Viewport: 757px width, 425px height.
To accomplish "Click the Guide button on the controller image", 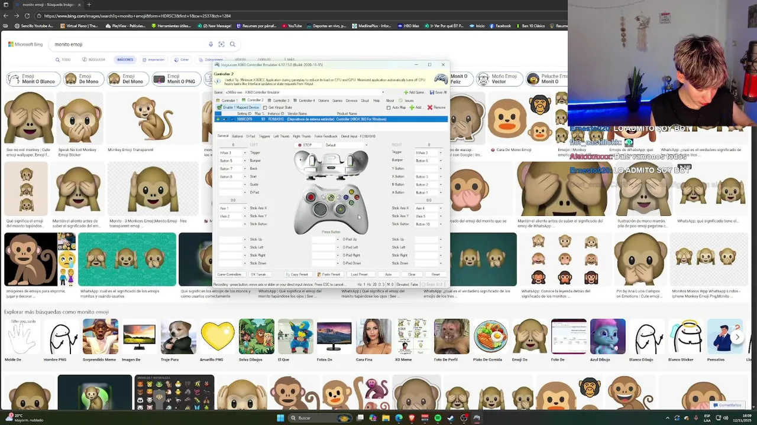I will pyautogui.click(x=331, y=198).
